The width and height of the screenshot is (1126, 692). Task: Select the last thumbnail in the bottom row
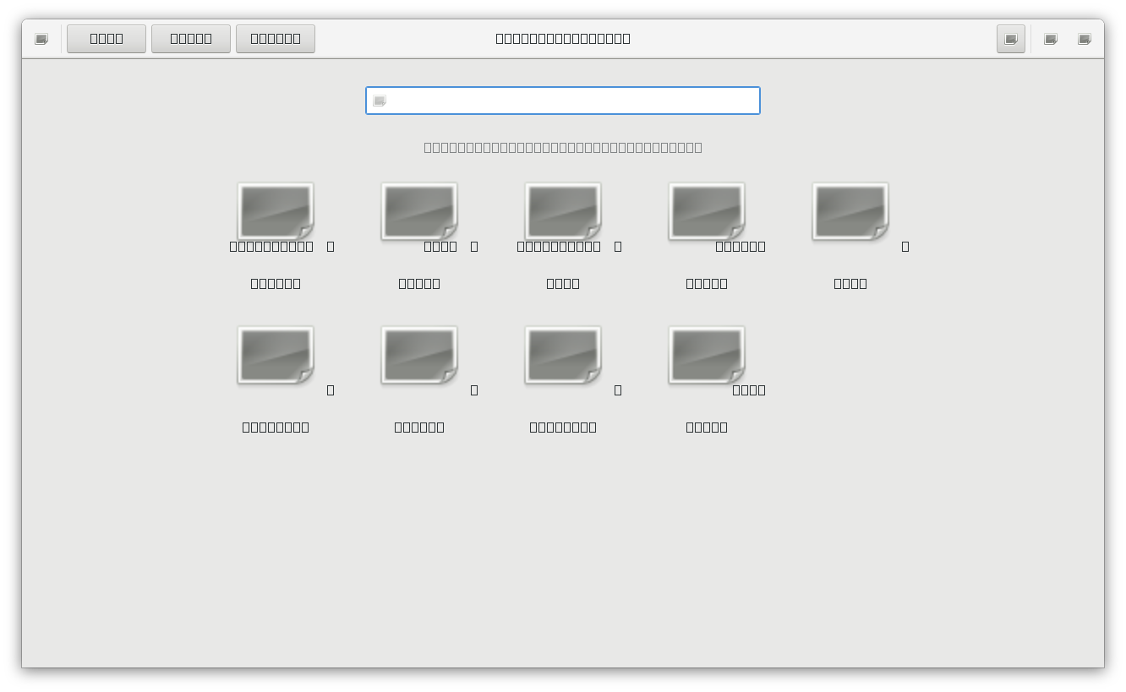[x=707, y=355]
